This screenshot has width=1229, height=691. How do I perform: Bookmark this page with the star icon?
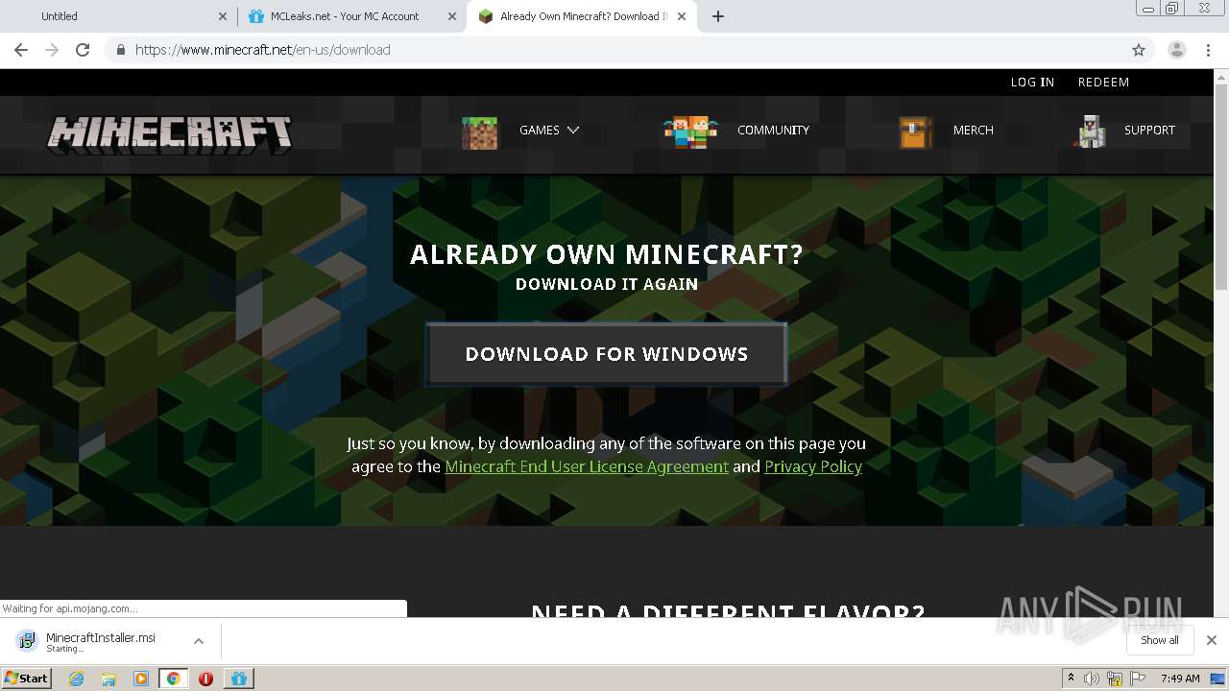pyautogui.click(x=1139, y=50)
